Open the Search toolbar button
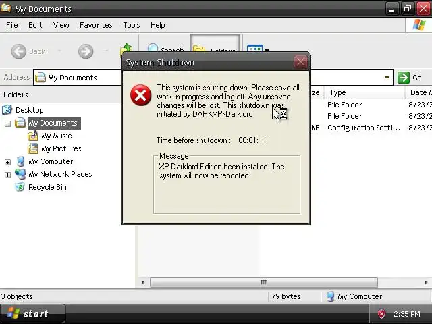 pyautogui.click(x=165, y=49)
